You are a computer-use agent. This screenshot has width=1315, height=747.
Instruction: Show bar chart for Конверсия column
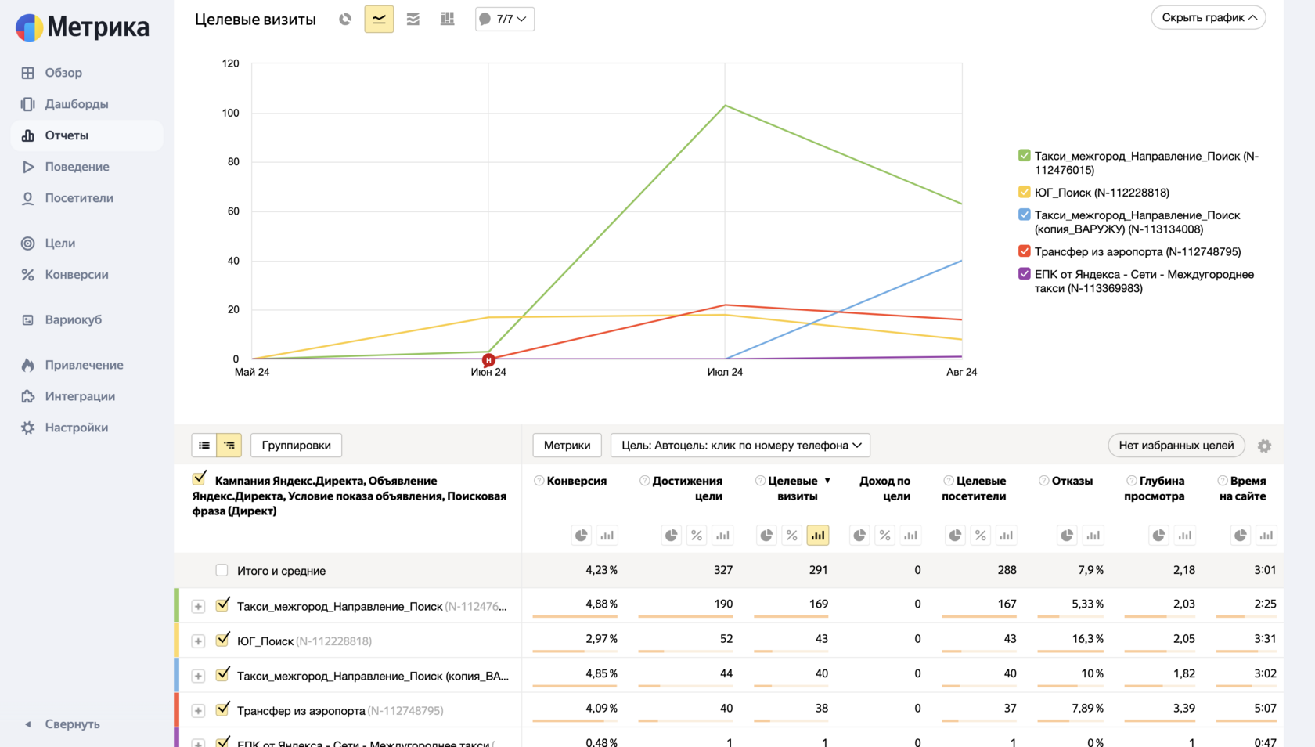[607, 536]
